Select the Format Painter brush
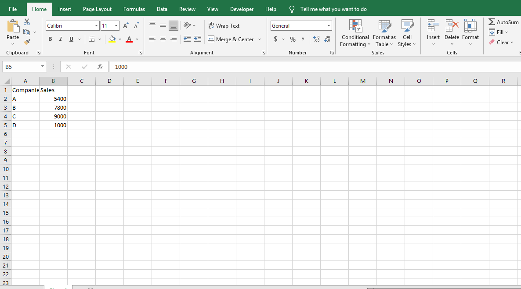This screenshot has height=289, width=521. 27,42
